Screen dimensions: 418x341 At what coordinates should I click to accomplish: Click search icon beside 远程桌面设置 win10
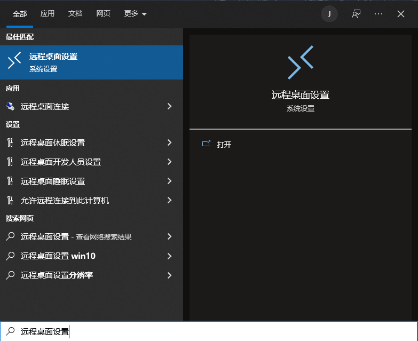10,256
